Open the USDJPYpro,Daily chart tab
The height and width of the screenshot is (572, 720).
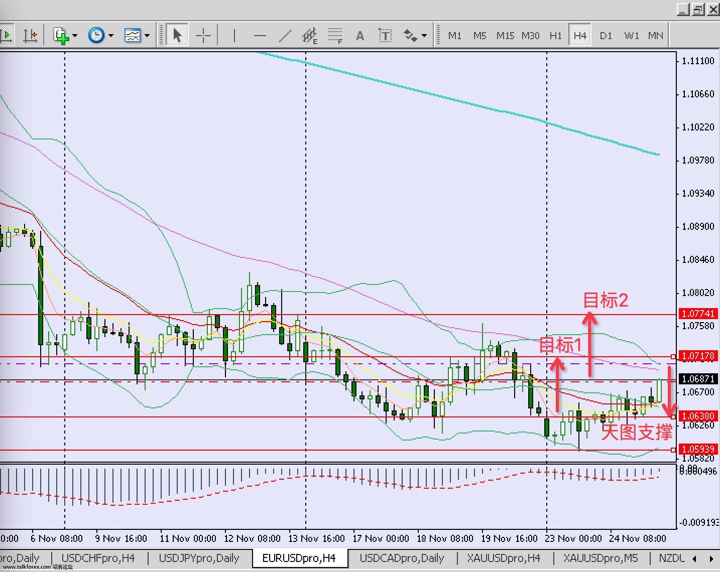click(199, 558)
